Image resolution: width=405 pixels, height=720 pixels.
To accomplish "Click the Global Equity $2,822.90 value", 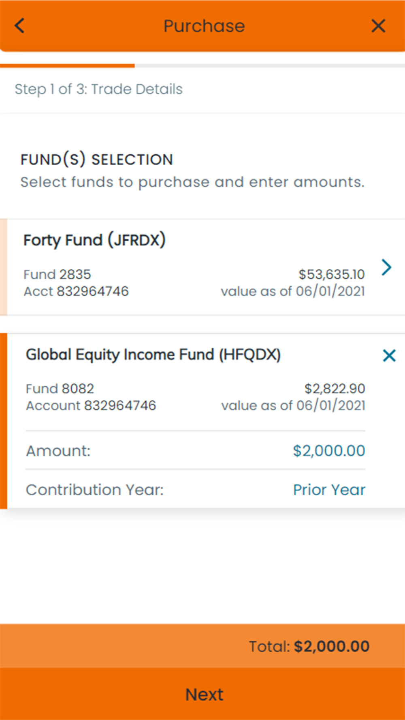I will pos(335,389).
